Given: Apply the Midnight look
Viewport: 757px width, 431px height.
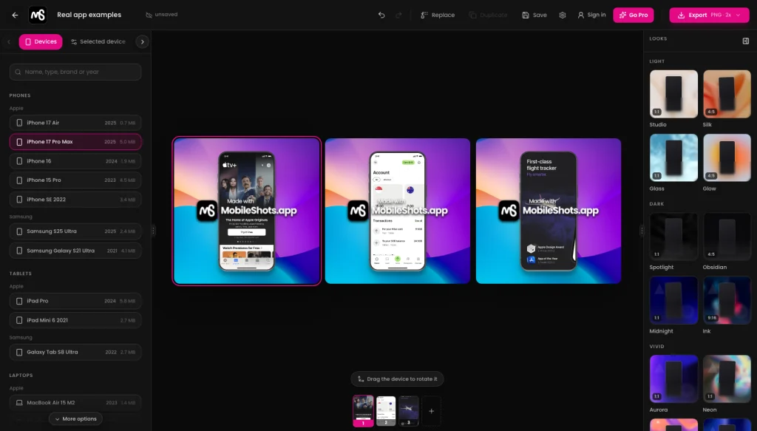Looking at the screenshot, I should pyautogui.click(x=673, y=300).
